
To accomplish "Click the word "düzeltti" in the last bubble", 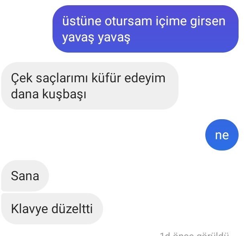I will 72,209.
